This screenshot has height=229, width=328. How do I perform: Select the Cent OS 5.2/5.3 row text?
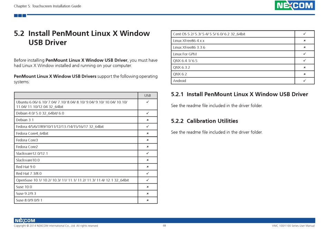click(x=209, y=34)
